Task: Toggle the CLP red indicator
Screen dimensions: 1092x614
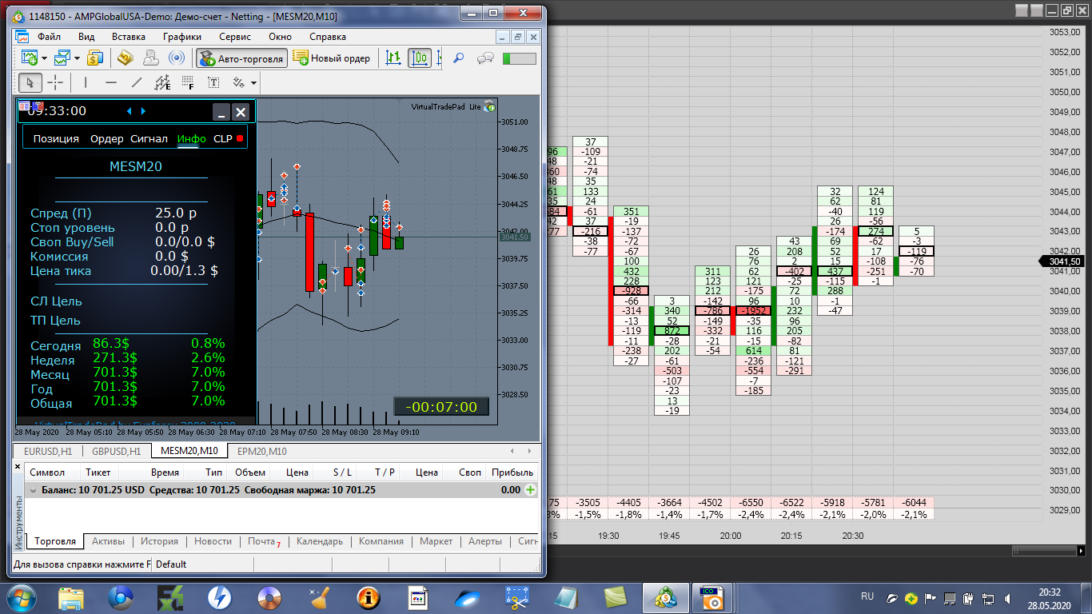Action: tap(239, 138)
